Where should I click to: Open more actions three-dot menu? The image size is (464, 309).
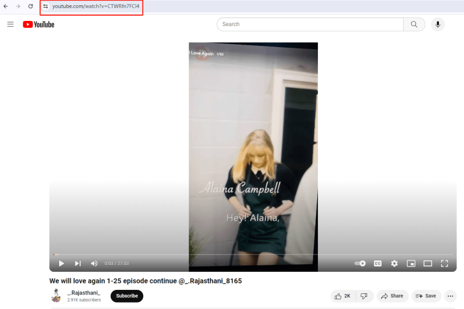click(x=451, y=296)
